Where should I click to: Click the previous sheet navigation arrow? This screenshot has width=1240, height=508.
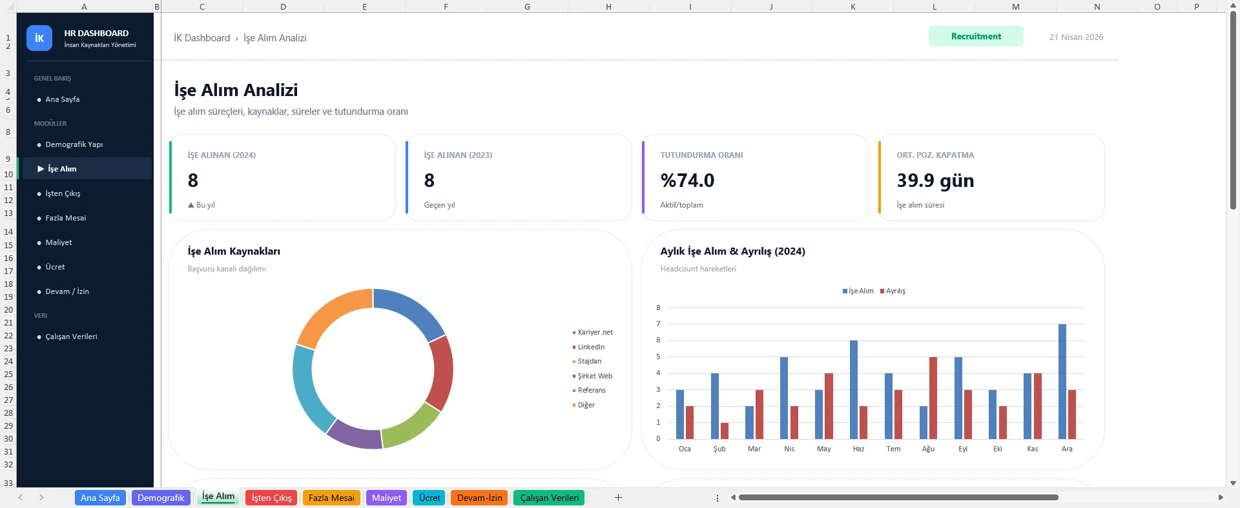pos(21,497)
